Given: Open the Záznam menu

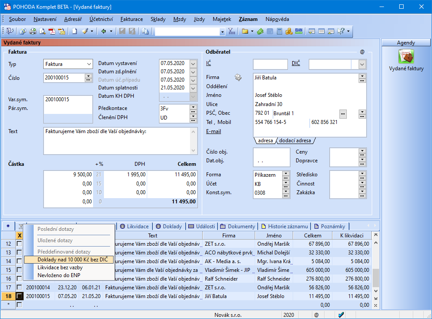Looking at the screenshot, I should [248, 19].
